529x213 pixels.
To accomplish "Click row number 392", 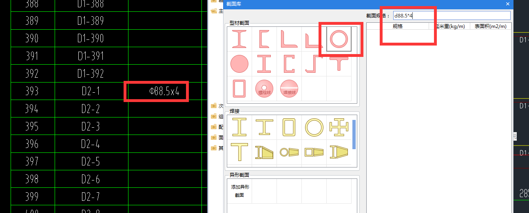I will [x=32, y=74].
